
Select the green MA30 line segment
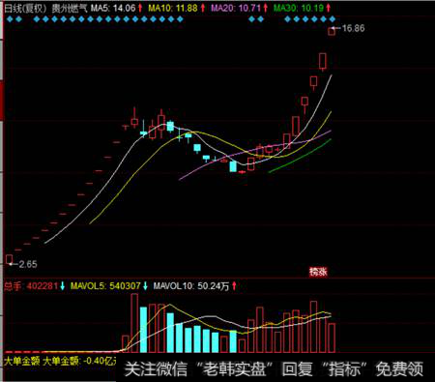click(x=300, y=157)
